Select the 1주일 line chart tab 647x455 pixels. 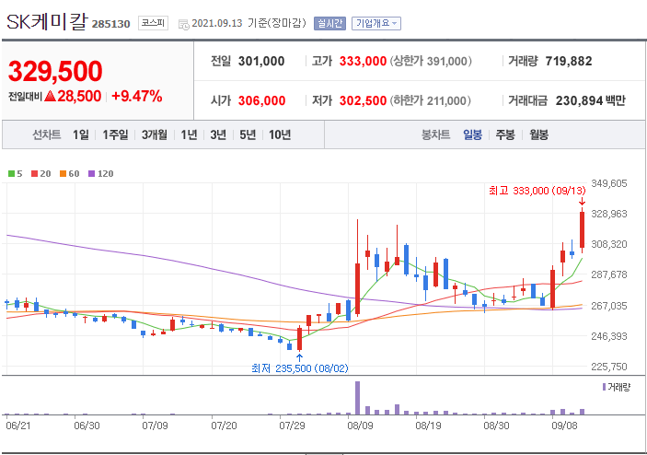[x=115, y=134]
